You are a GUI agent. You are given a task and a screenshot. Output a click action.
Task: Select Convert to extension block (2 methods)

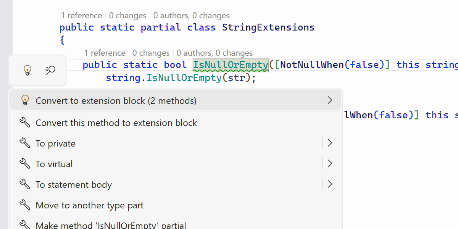pyautogui.click(x=116, y=101)
